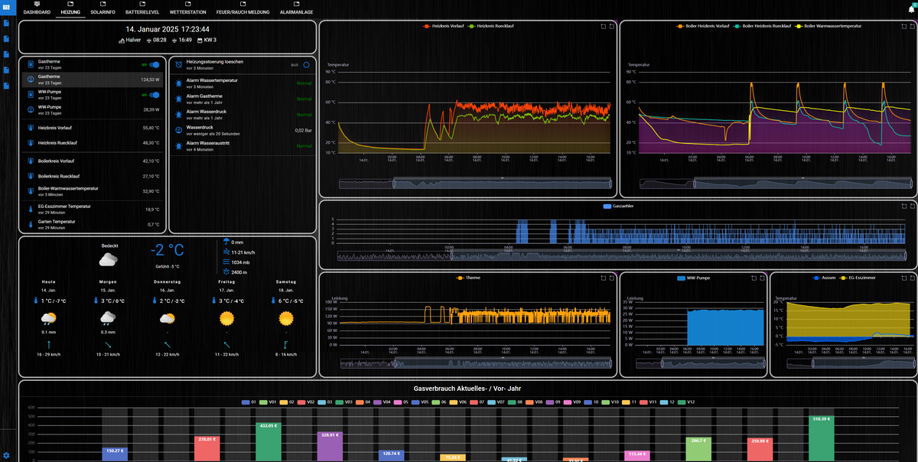The height and width of the screenshot is (462, 918).
Task: Trigger the Heizungsstoerung loeschen aus button
Action: click(306, 65)
